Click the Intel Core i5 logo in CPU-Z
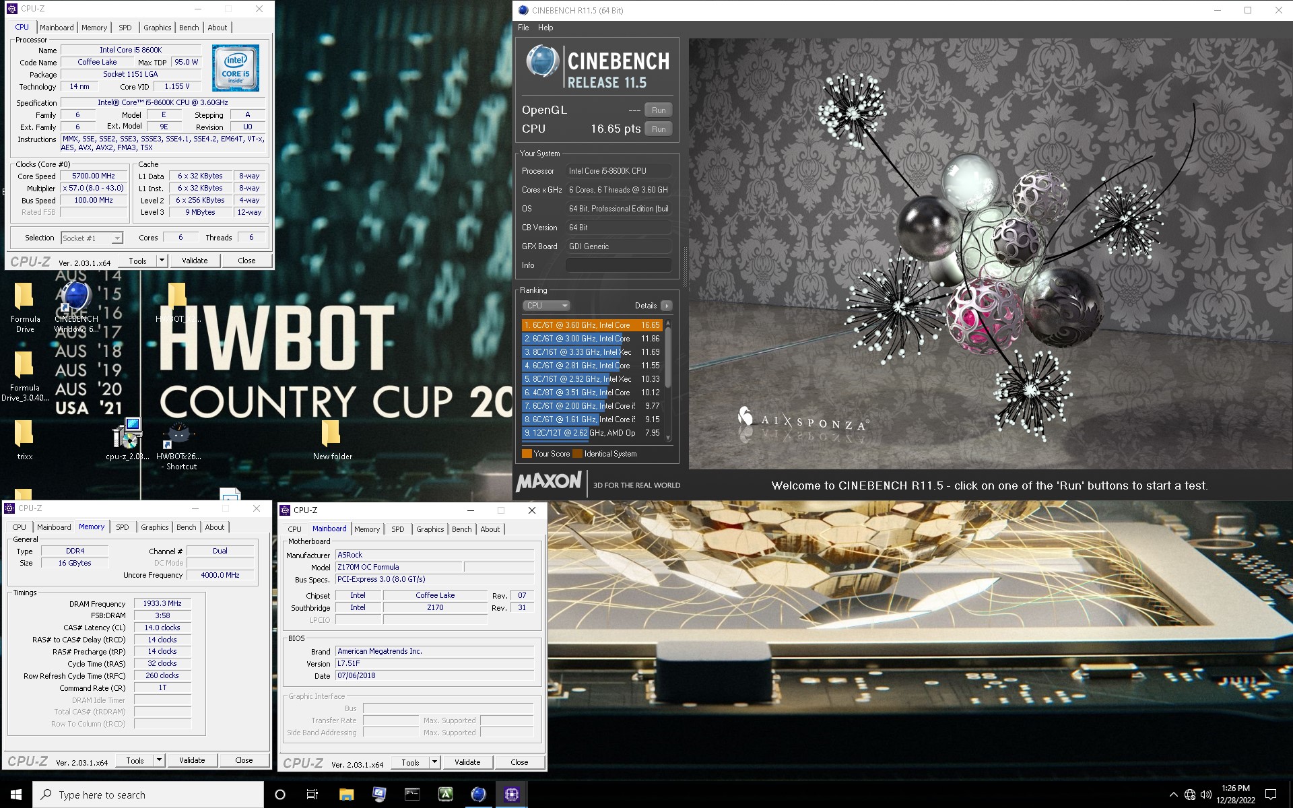The height and width of the screenshot is (808, 1293). [236, 68]
